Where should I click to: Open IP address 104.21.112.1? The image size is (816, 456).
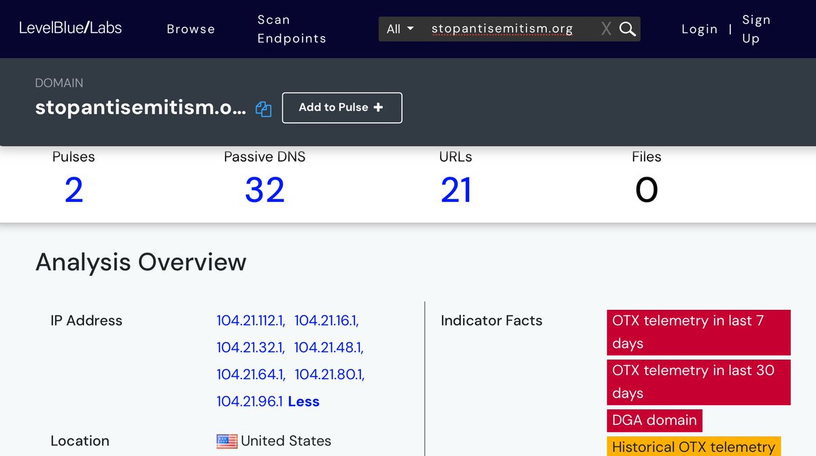(250, 321)
